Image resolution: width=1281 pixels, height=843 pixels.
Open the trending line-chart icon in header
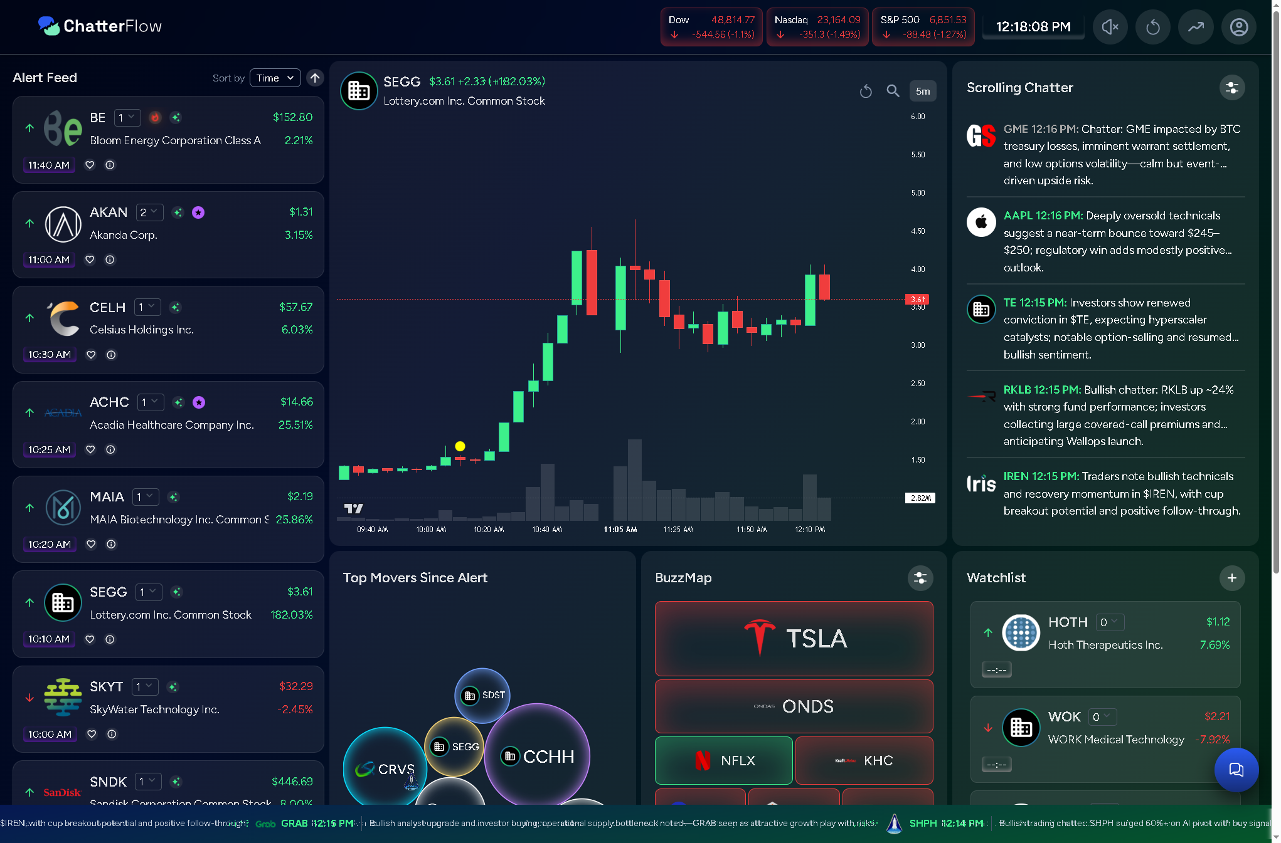[x=1196, y=27]
